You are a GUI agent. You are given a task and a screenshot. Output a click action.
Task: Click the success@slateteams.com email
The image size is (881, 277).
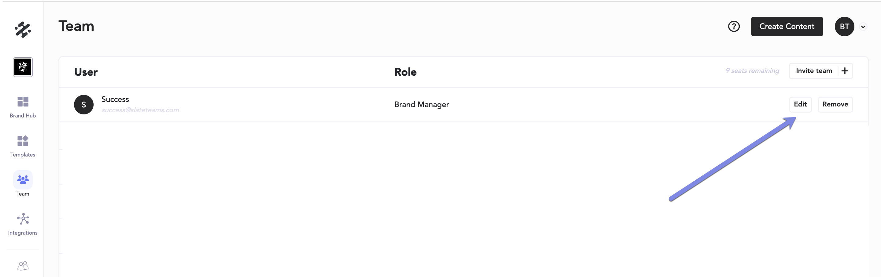(140, 110)
